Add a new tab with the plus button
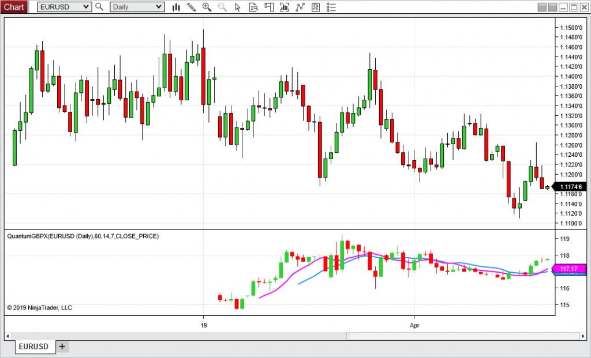591x358 pixels. 62,346
